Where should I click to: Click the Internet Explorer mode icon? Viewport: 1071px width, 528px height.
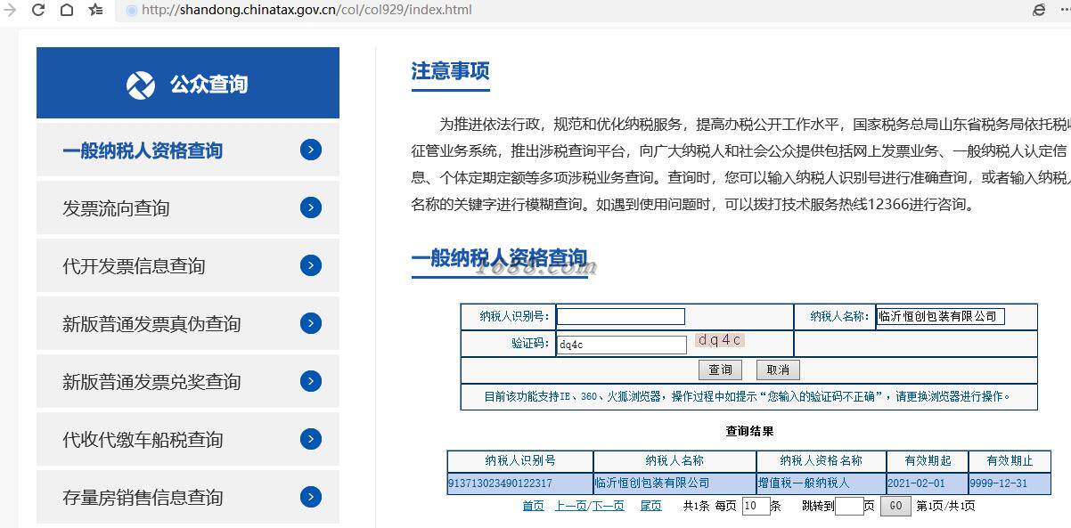coord(1039,10)
